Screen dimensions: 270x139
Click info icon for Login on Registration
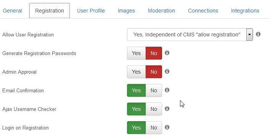point(167,127)
